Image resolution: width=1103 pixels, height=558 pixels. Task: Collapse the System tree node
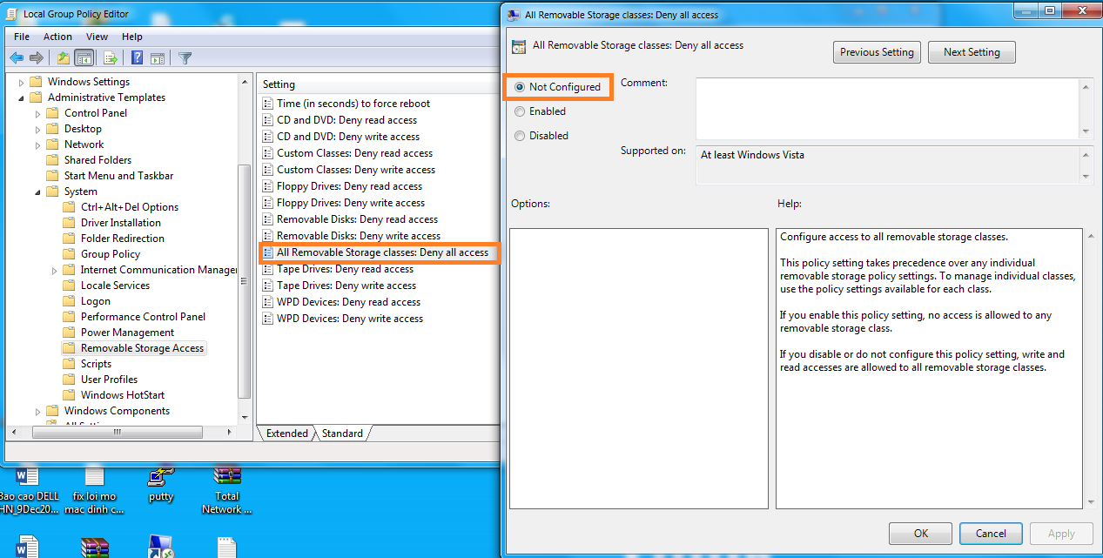pyautogui.click(x=37, y=192)
